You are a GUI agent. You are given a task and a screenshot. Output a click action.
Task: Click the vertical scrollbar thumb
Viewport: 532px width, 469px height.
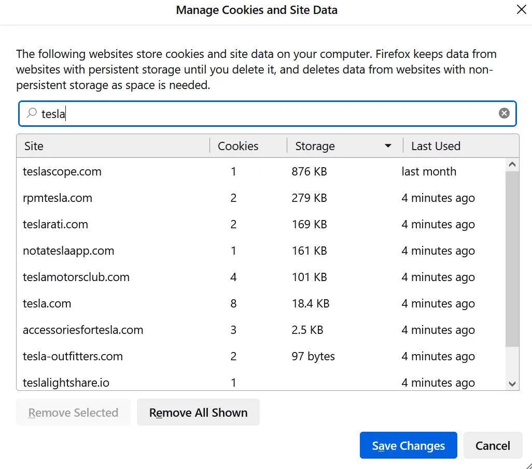pyautogui.click(x=512, y=259)
